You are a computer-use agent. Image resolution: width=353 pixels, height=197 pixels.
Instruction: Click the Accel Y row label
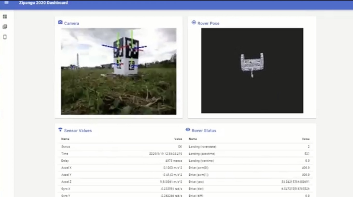(66, 175)
